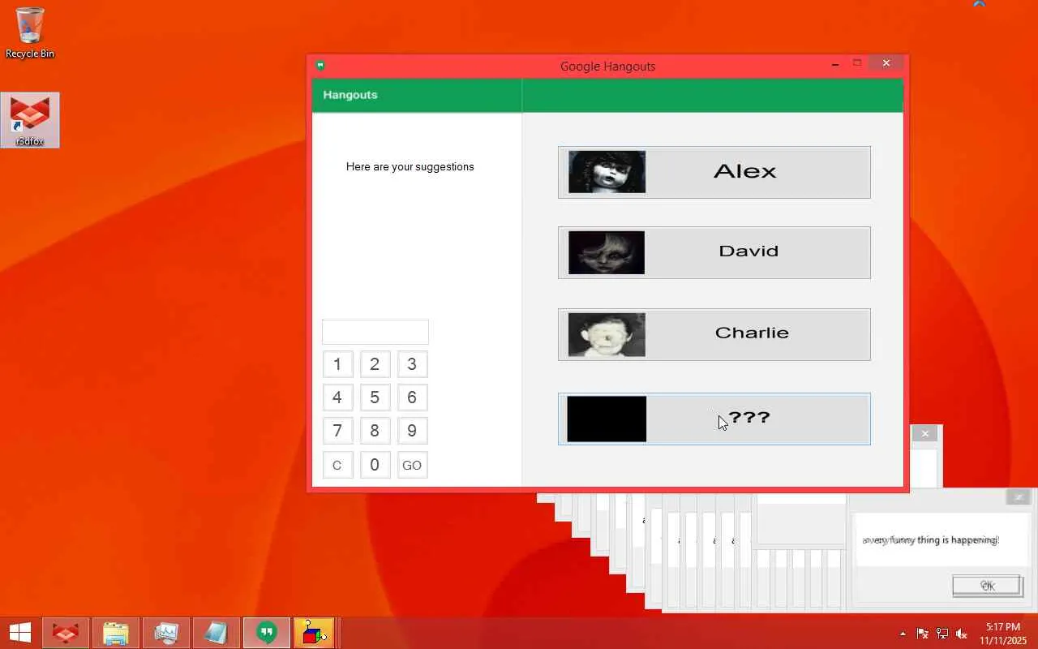Click OK in the funny thing popup
Screen dimensions: 1038x649
[x=987, y=586]
